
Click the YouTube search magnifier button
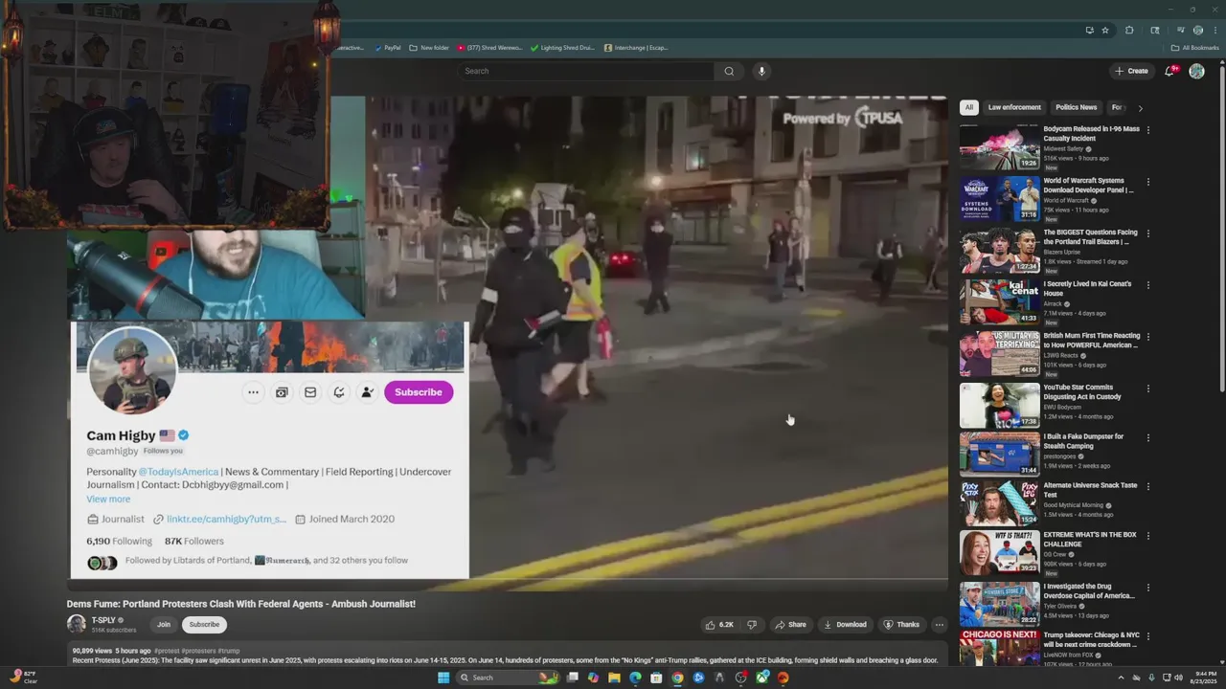click(x=729, y=71)
